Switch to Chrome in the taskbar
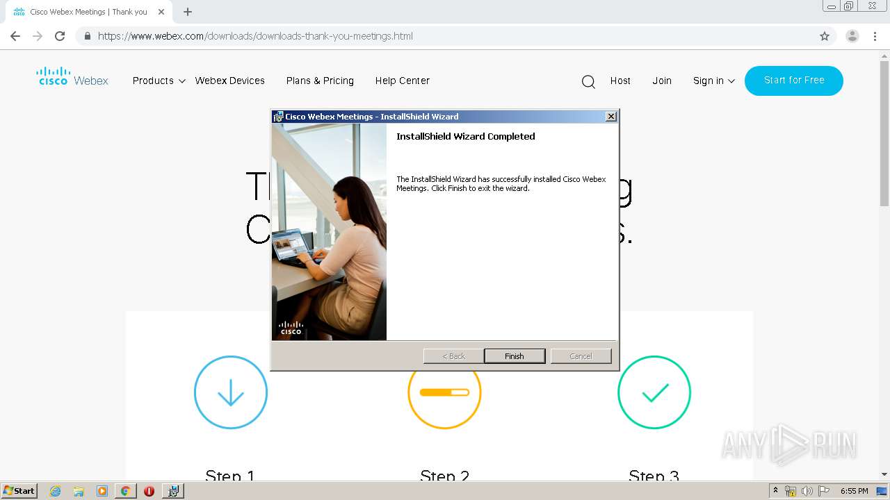The image size is (890, 500). (x=125, y=491)
